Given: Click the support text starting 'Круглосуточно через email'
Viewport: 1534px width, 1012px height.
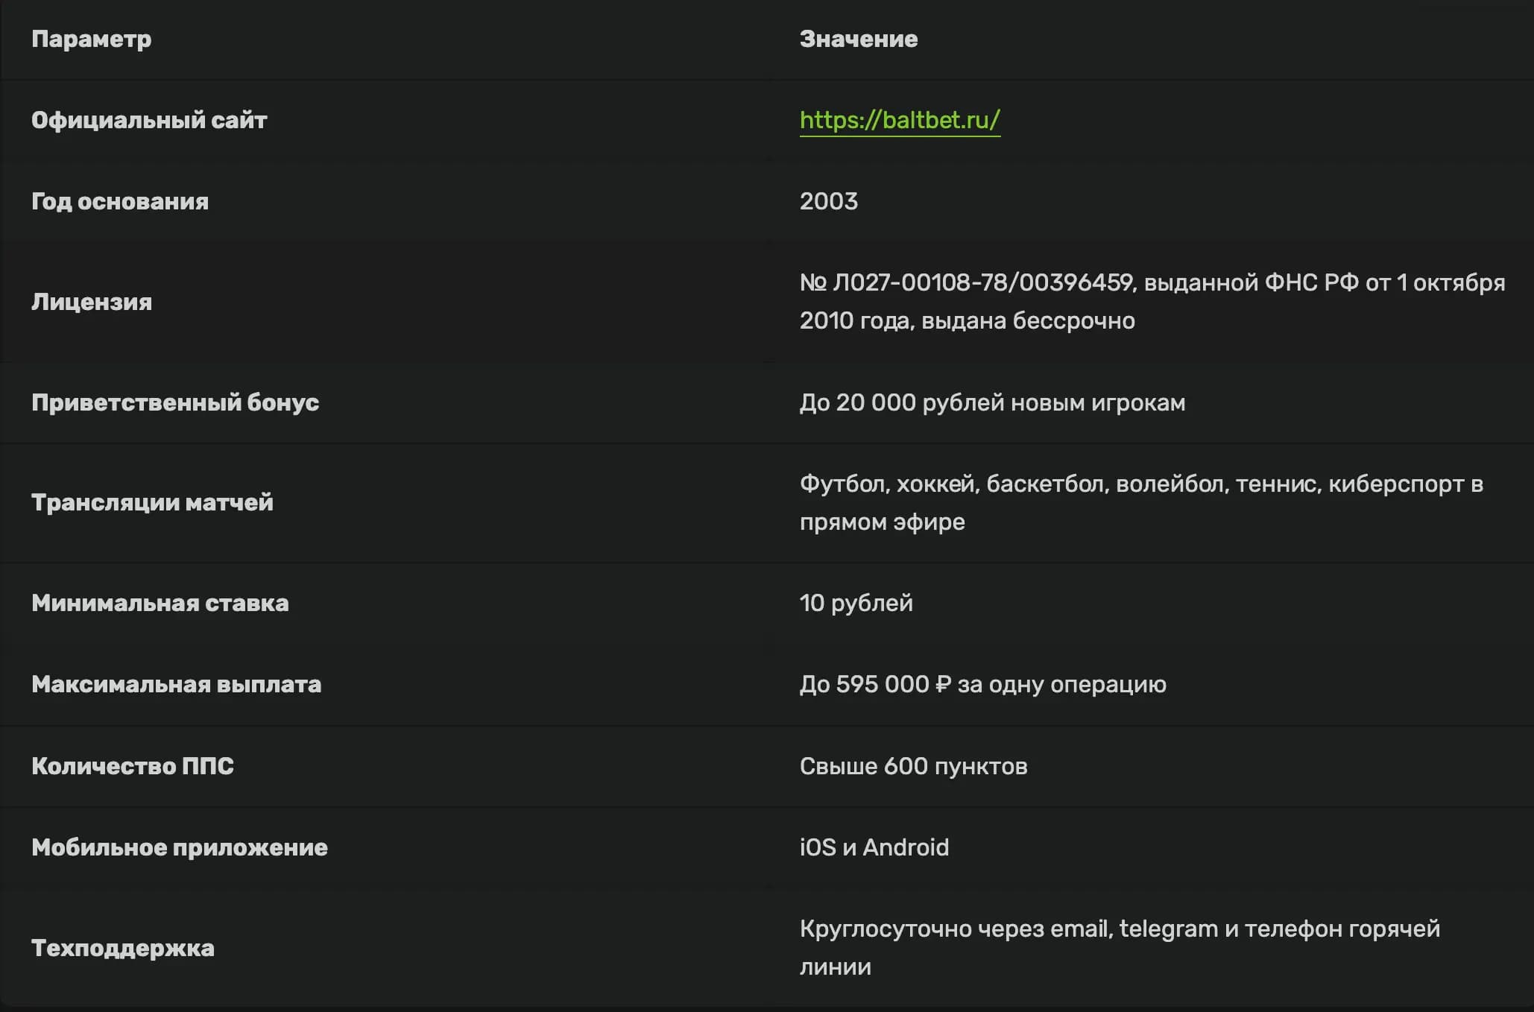Looking at the screenshot, I should pos(1120,948).
